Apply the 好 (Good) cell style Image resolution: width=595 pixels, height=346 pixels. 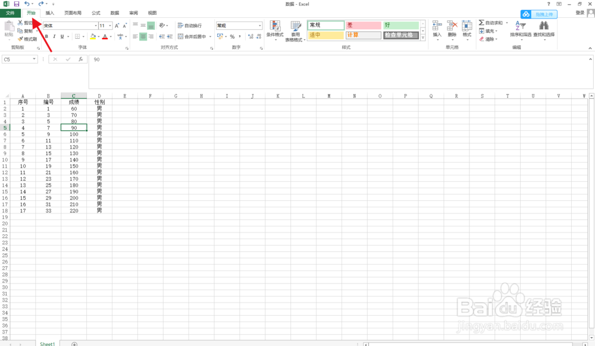(x=401, y=25)
